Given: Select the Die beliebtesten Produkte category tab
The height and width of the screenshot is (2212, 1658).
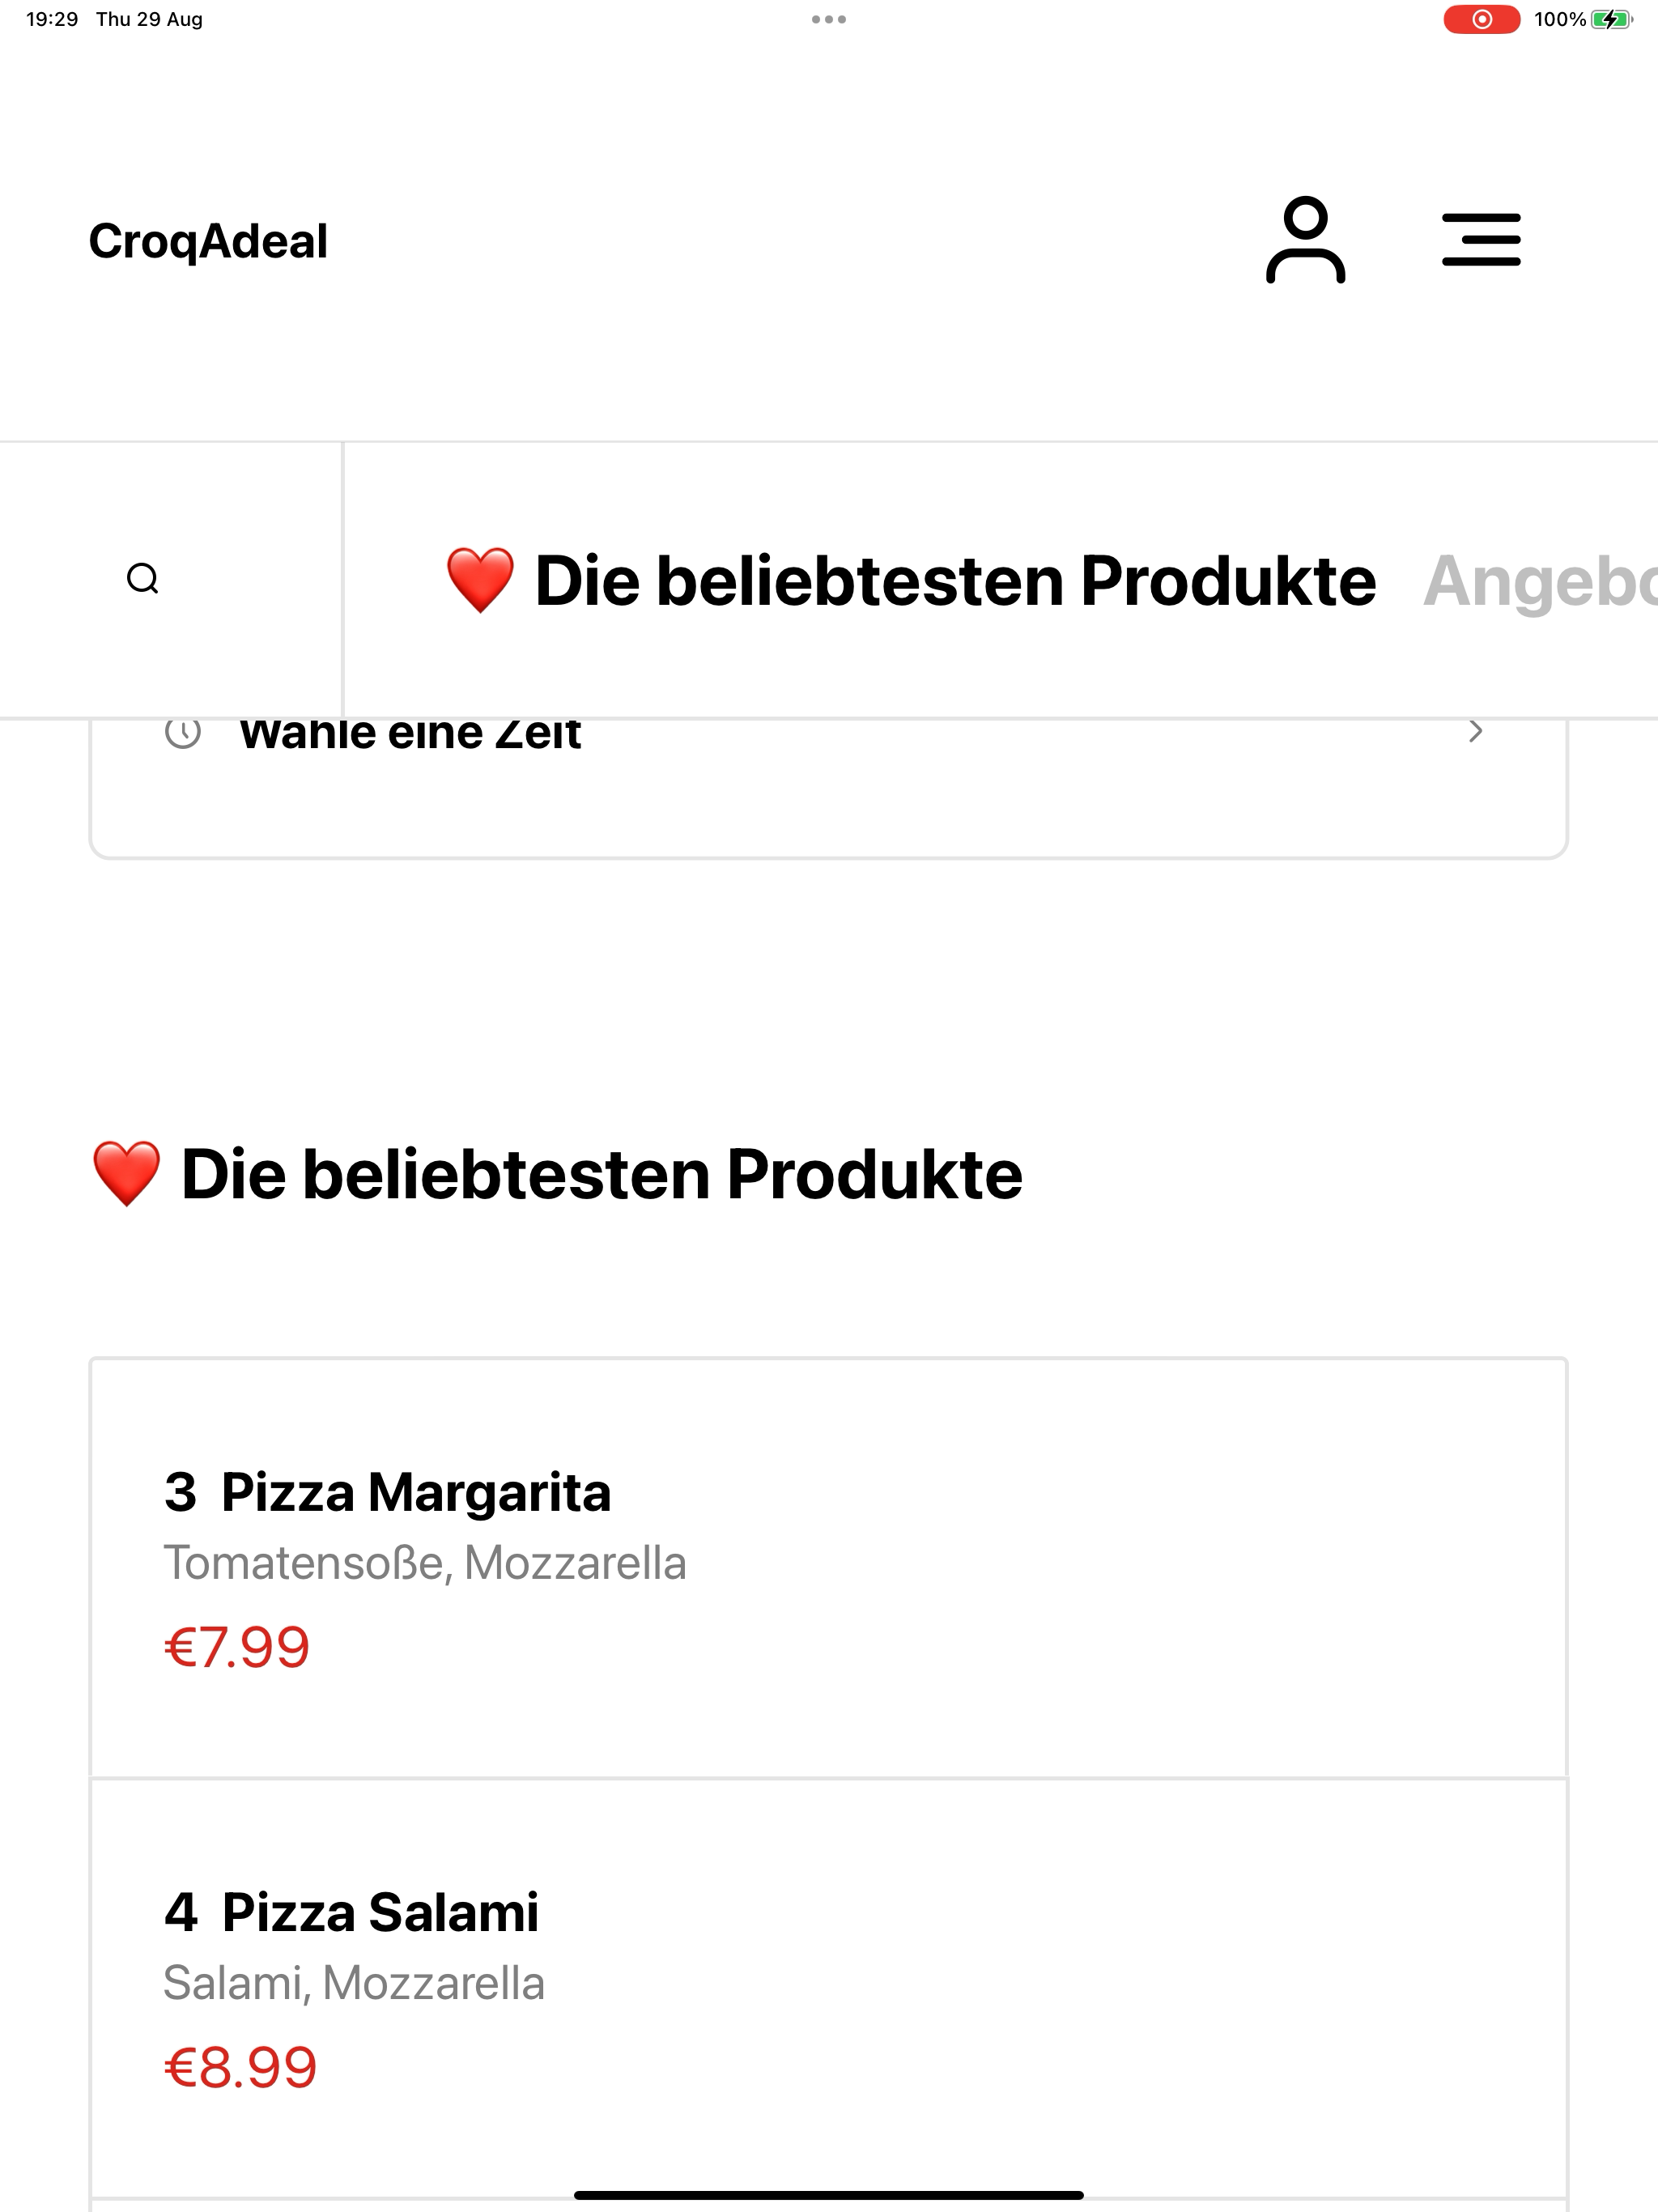Looking at the screenshot, I should [x=955, y=581].
